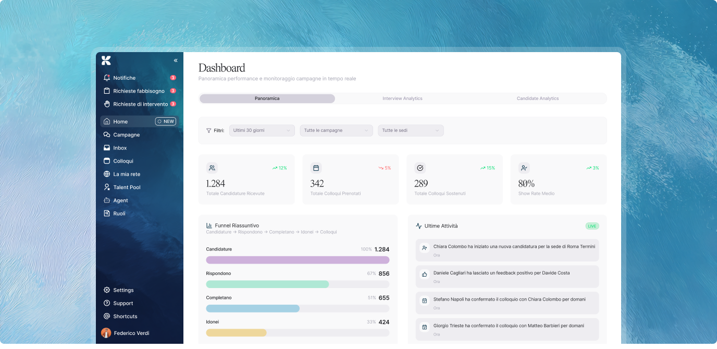The height and width of the screenshot is (349, 717).
Task: Select the Panoramica tab
Action: [267, 98]
